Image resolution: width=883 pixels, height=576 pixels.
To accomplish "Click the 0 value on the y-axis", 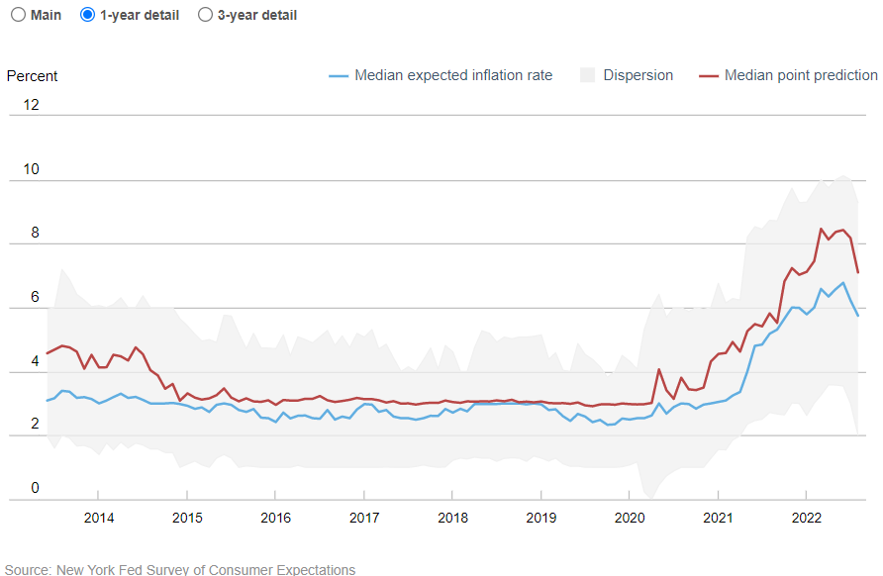I will point(35,488).
